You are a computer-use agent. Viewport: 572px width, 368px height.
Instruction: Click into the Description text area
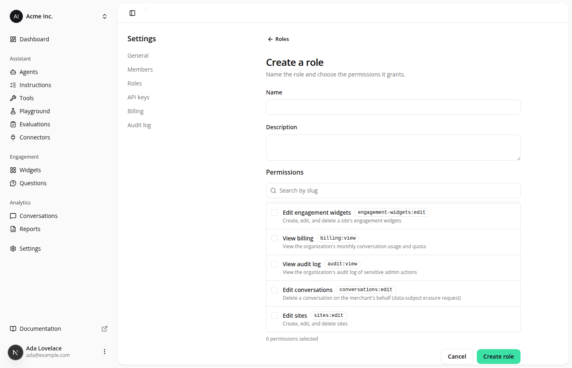[x=393, y=148]
